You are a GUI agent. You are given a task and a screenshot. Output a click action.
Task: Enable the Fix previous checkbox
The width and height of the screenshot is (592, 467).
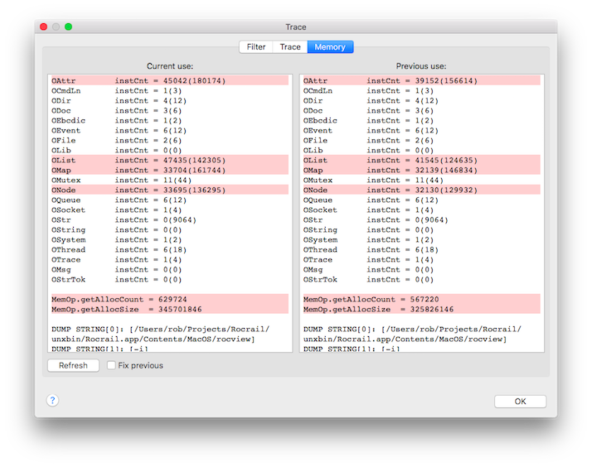111,366
